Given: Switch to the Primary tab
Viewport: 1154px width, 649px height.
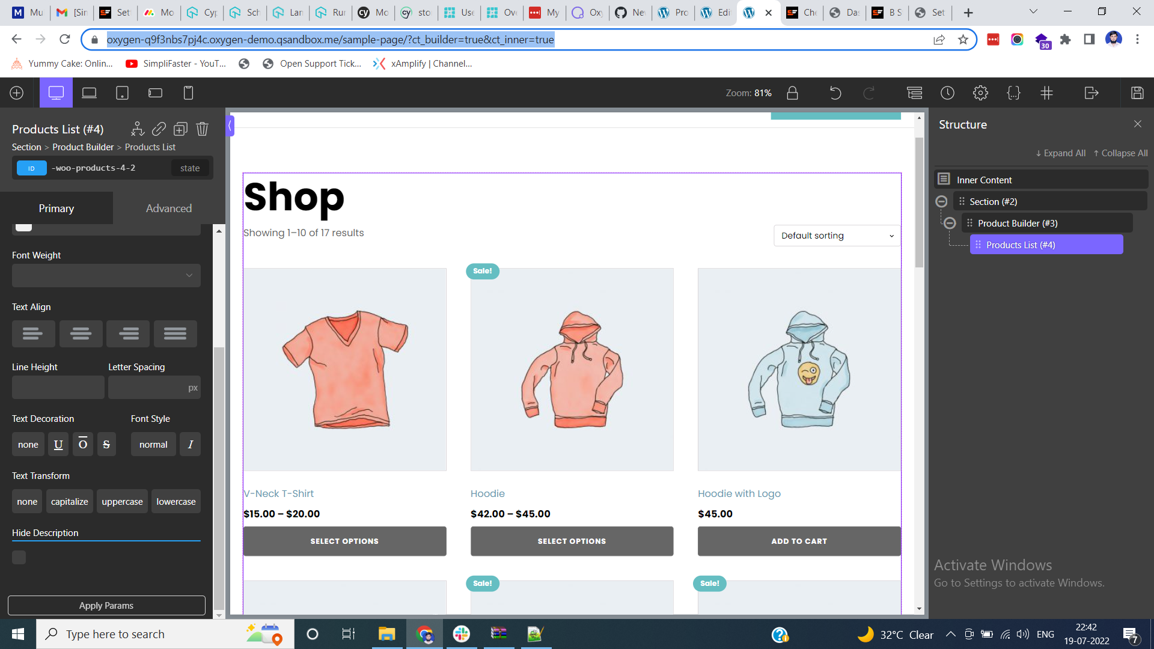Looking at the screenshot, I should click(x=56, y=208).
